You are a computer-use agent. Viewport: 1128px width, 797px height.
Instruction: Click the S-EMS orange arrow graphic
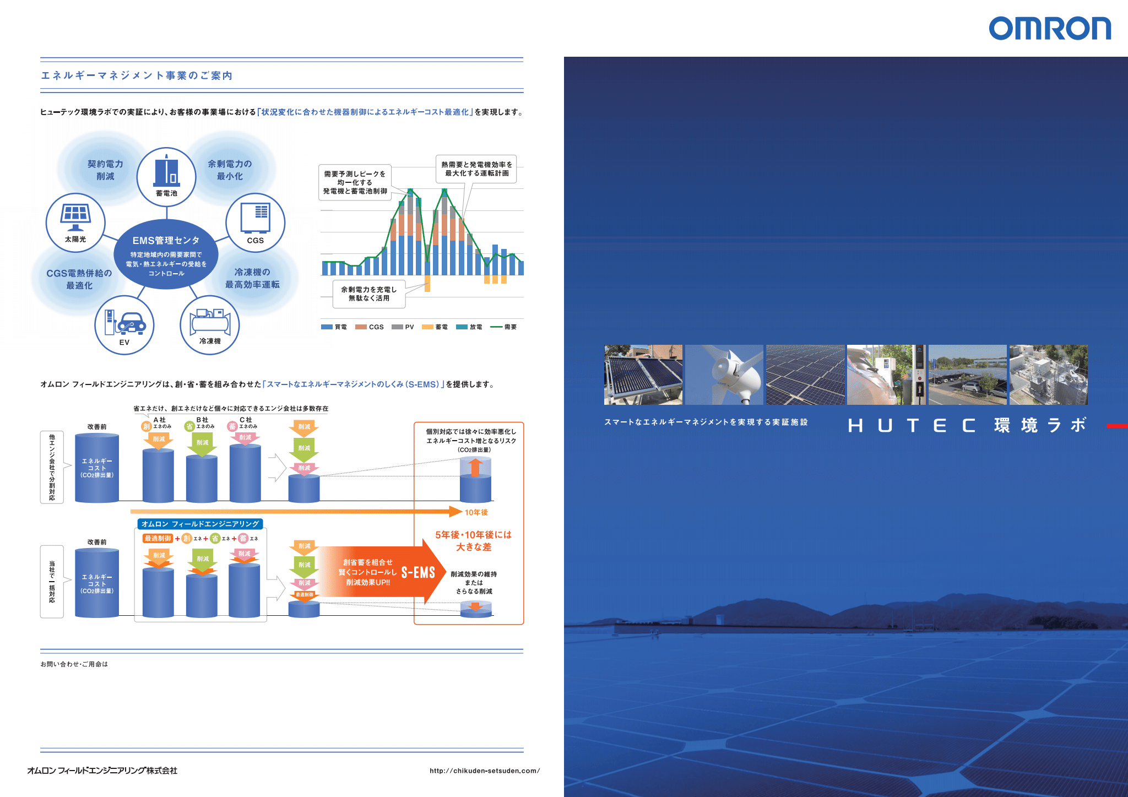pyautogui.click(x=382, y=572)
